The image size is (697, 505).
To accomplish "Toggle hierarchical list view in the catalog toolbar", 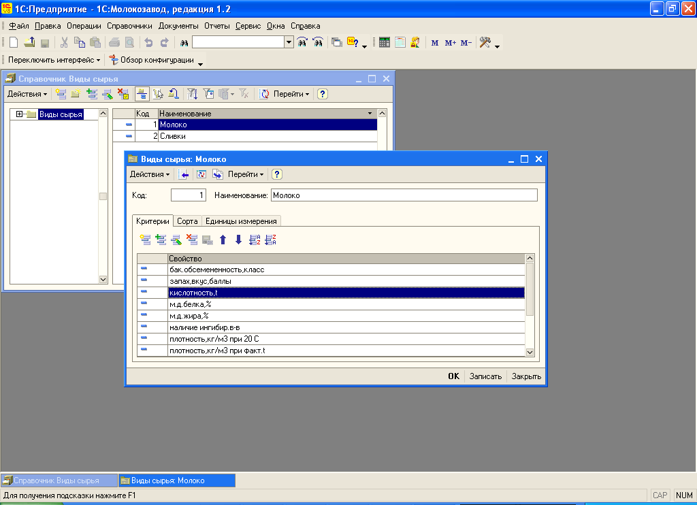I will coord(142,94).
